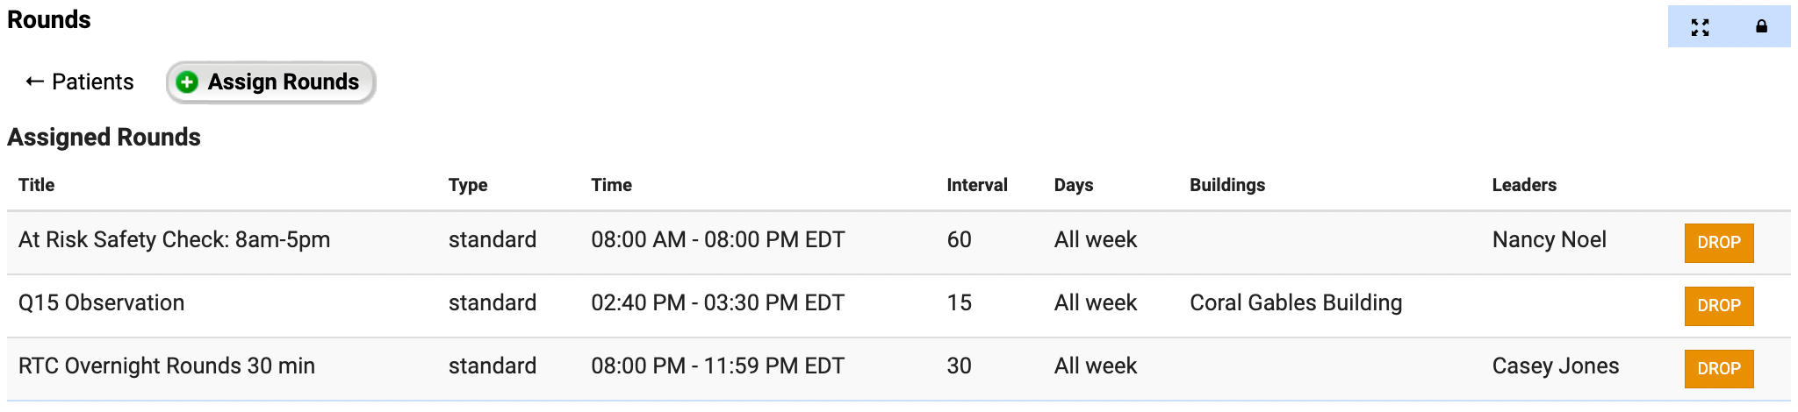Click the lock icon
The height and width of the screenshot is (412, 1798).
coord(1761,27)
